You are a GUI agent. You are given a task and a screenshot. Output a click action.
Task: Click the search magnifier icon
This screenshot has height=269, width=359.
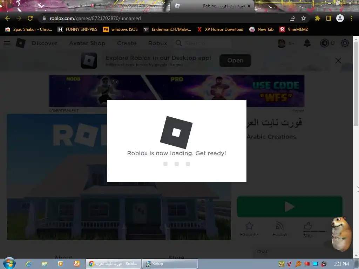pyautogui.click(x=178, y=43)
